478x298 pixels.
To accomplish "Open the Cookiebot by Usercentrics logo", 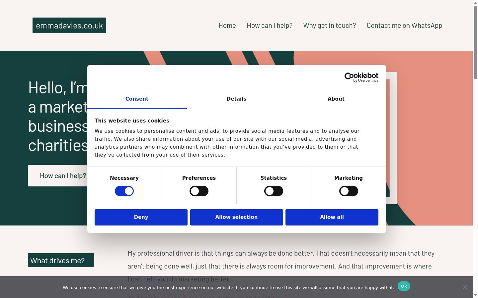I will click(361, 77).
